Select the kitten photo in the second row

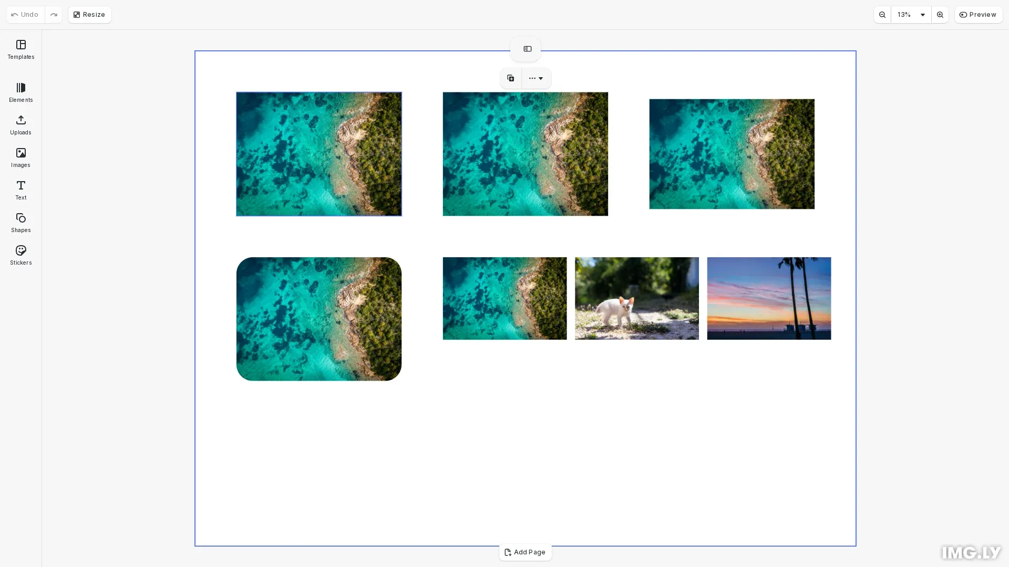click(x=636, y=298)
